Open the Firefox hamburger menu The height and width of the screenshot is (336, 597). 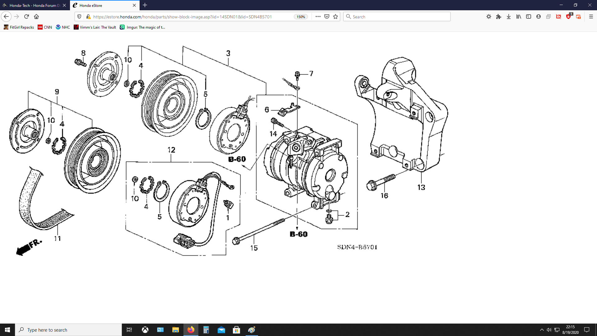(591, 16)
